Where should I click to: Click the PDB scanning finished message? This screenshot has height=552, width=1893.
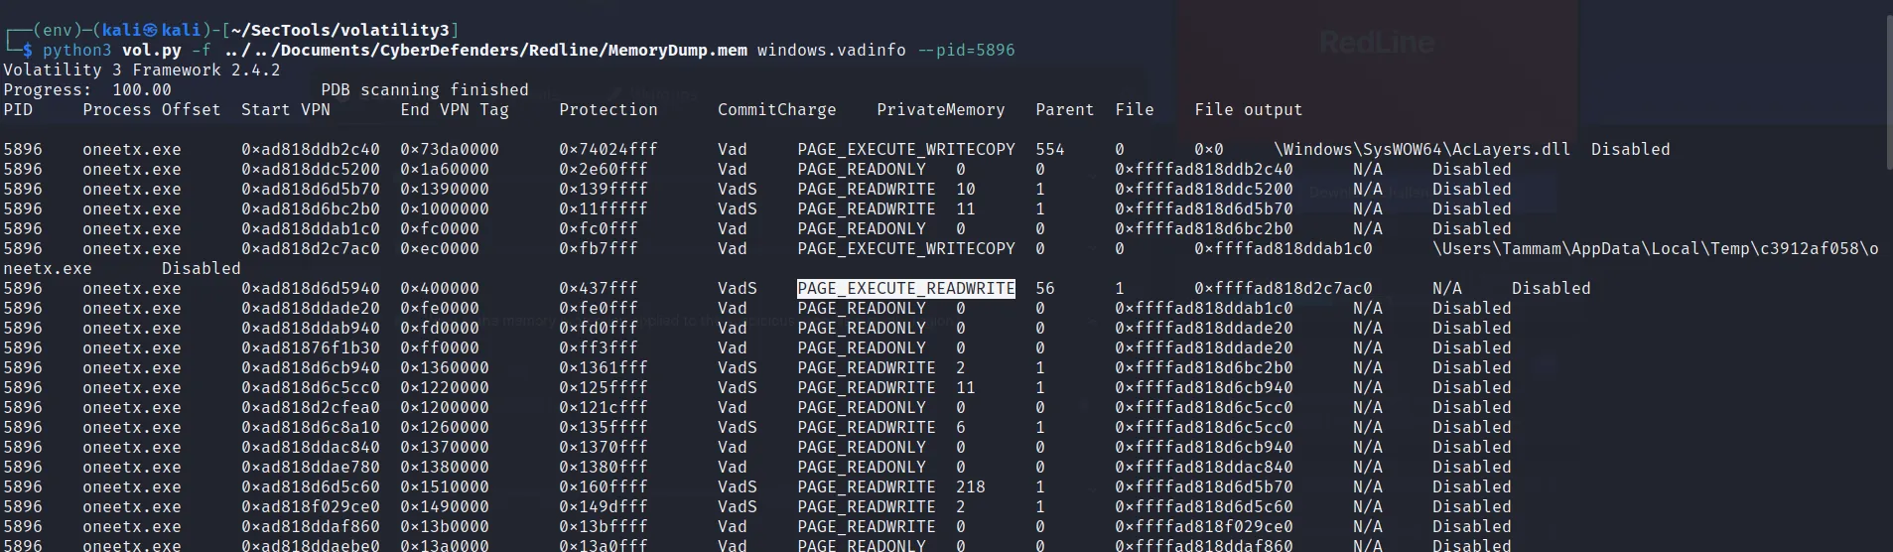424,90
